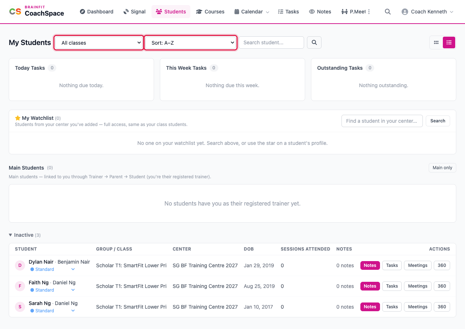Open the global search magnifier in navbar
465x329 pixels.
pos(388,12)
